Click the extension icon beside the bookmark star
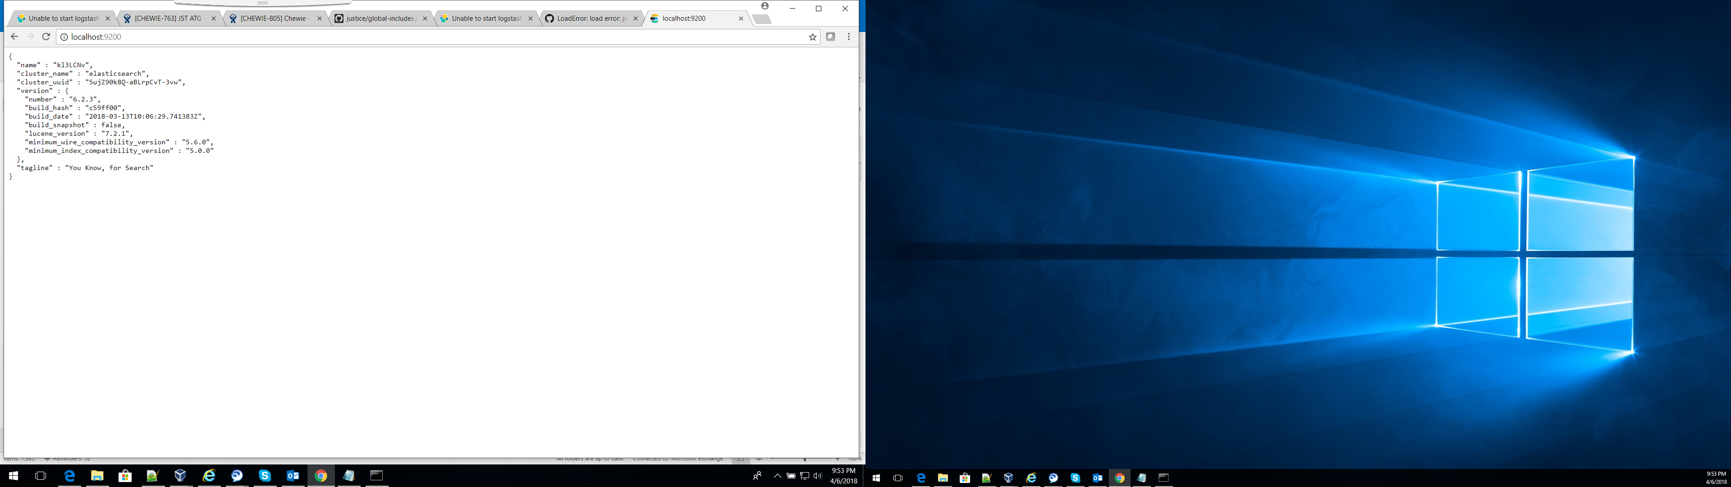 (830, 37)
